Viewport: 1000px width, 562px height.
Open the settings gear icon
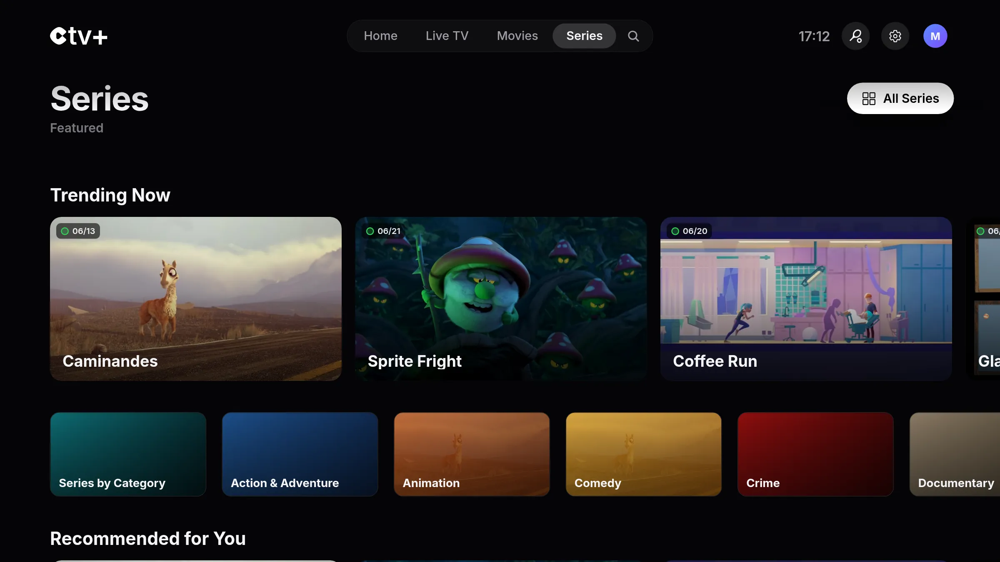(x=895, y=36)
